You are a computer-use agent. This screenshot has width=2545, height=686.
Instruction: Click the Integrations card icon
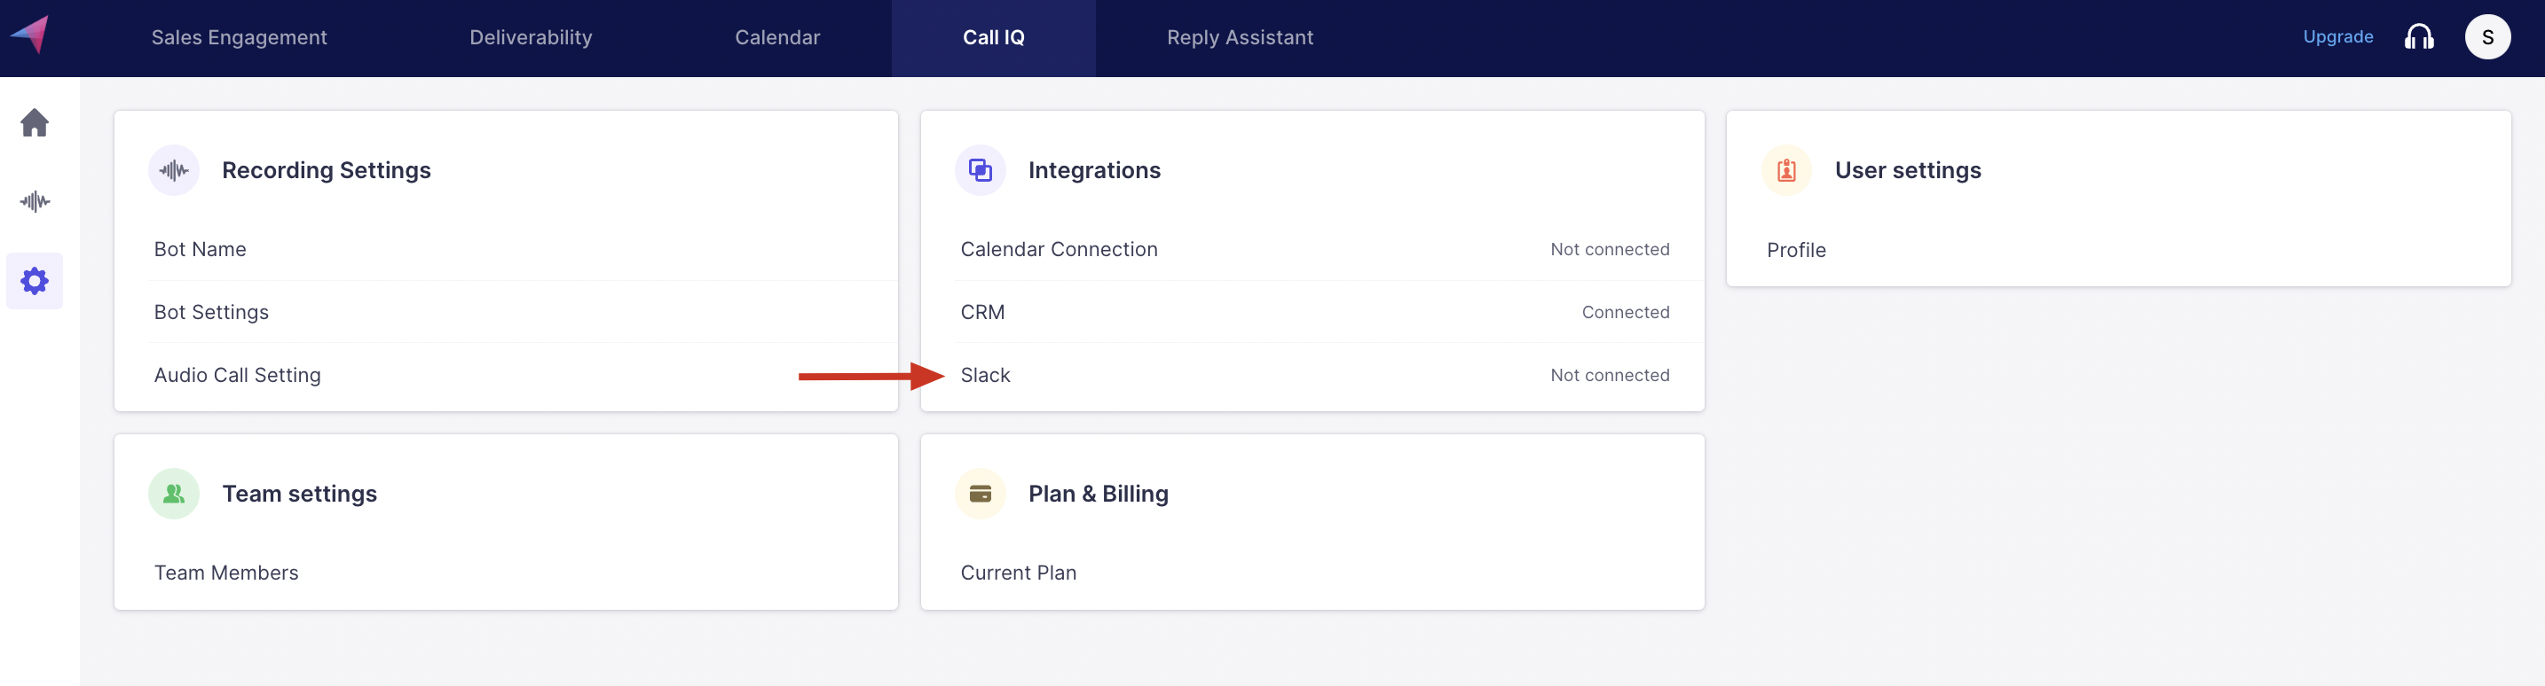[x=980, y=171]
